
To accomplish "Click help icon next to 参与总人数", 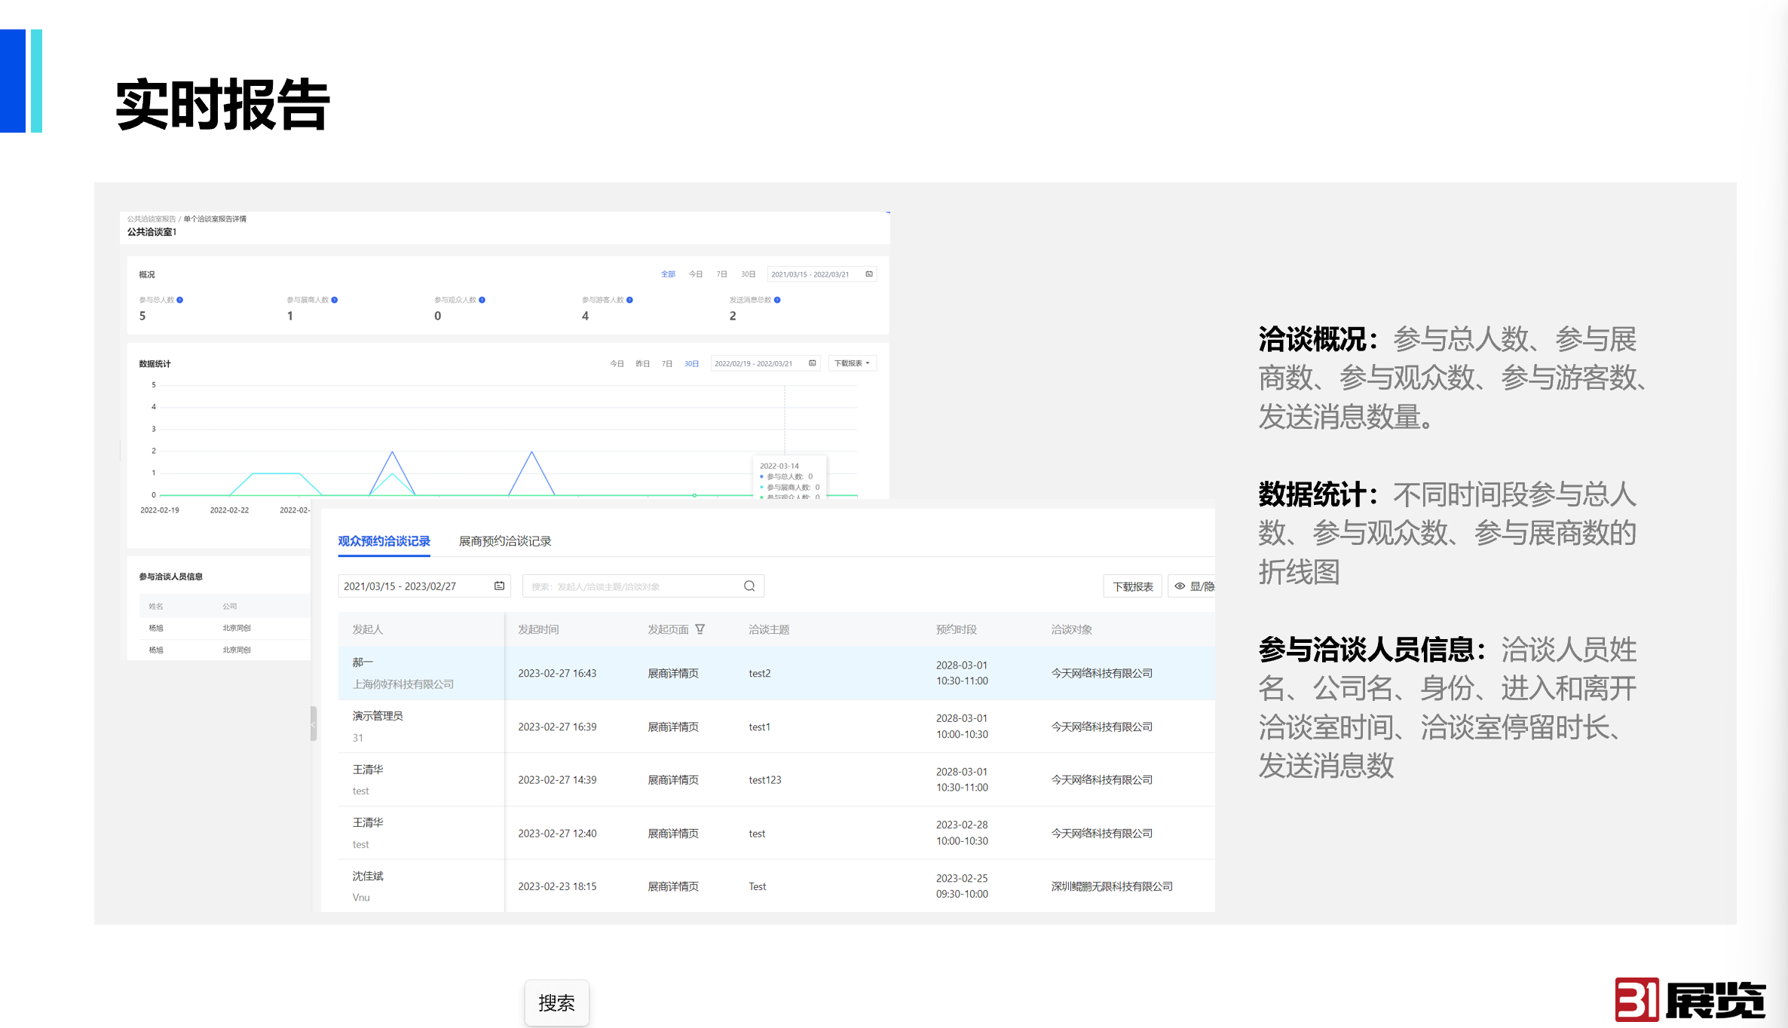I will 180,300.
